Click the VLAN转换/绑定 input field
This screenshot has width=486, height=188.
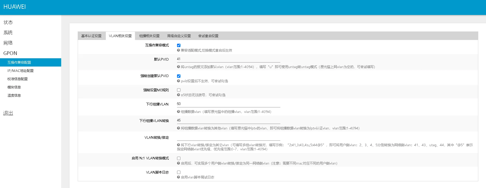click(228, 137)
